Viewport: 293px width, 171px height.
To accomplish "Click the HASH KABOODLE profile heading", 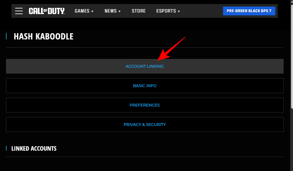I will coord(44,37).
